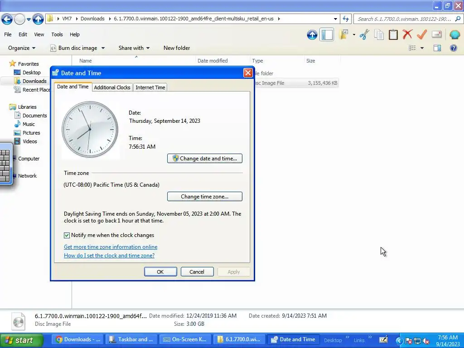This screenshot has height=348, width=464.
Task: Open the Windows Start button
Action: pyautogui.click(x=22, y=340)
